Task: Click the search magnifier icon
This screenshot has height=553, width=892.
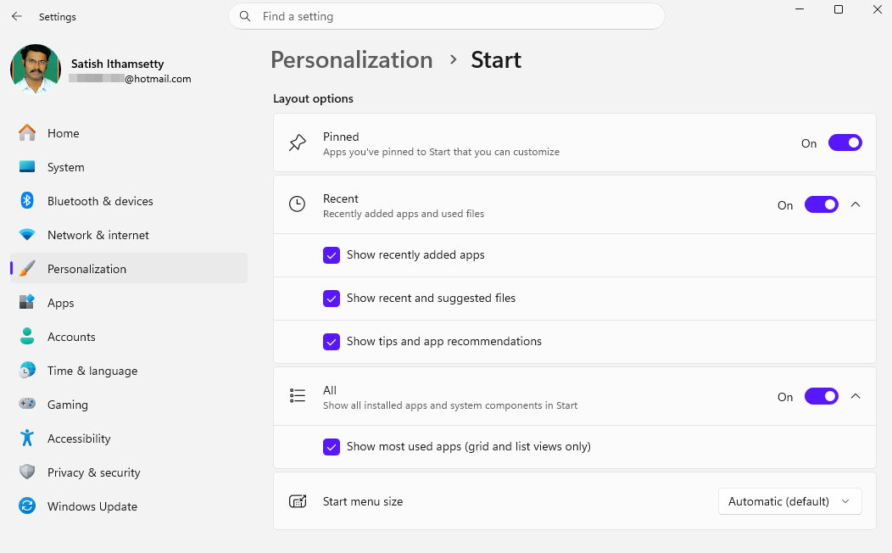Action: click(x=245, y=16)
